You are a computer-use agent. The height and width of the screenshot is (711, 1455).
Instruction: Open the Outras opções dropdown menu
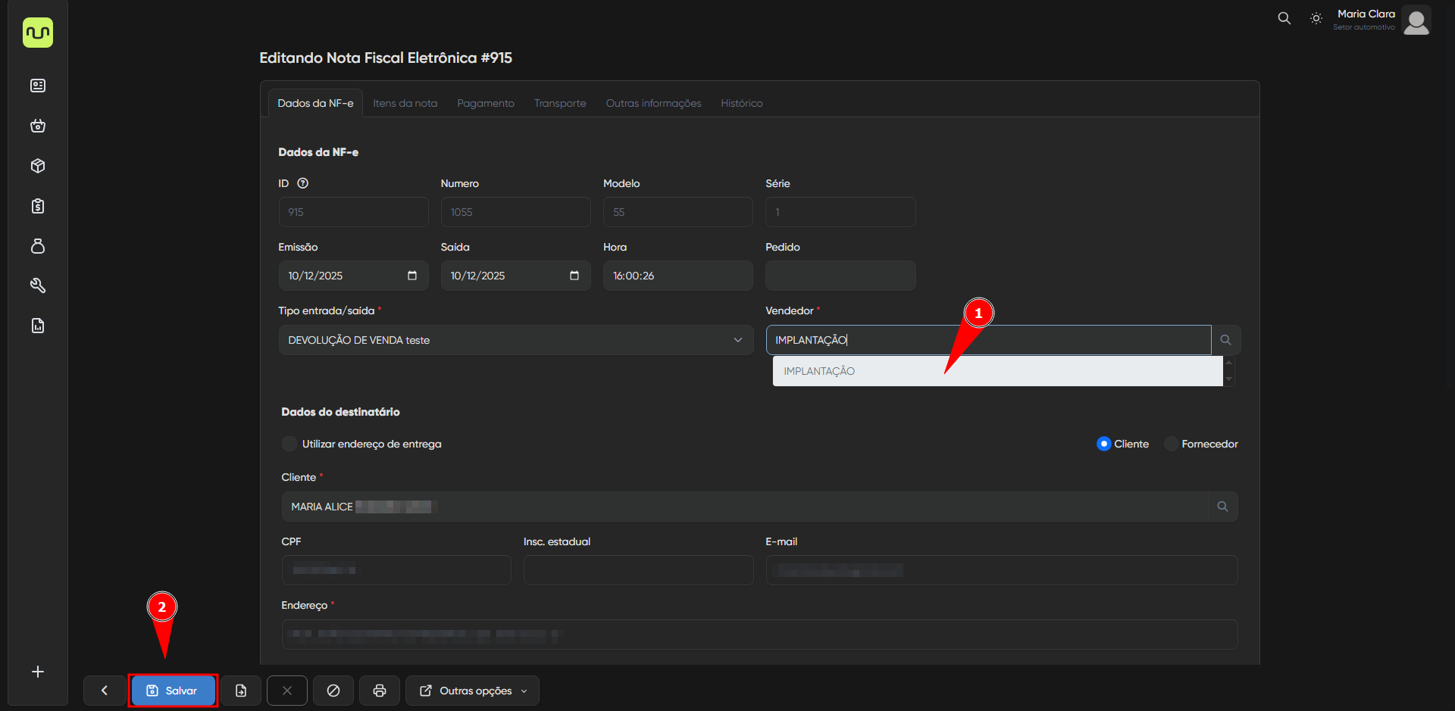(472, 691)
